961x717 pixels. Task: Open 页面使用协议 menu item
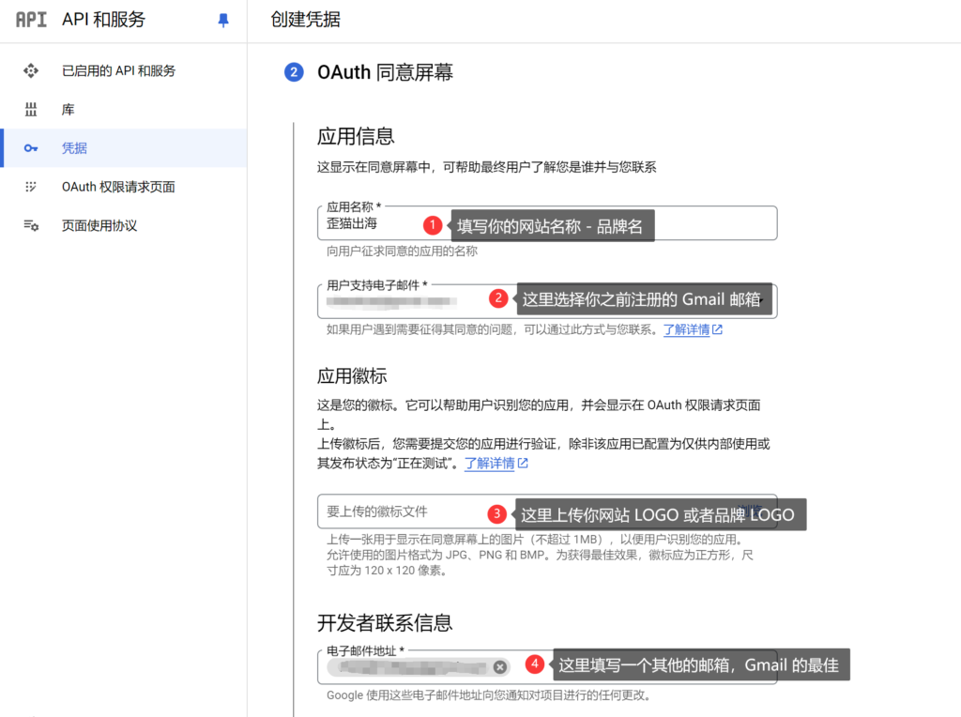(124, 225)
